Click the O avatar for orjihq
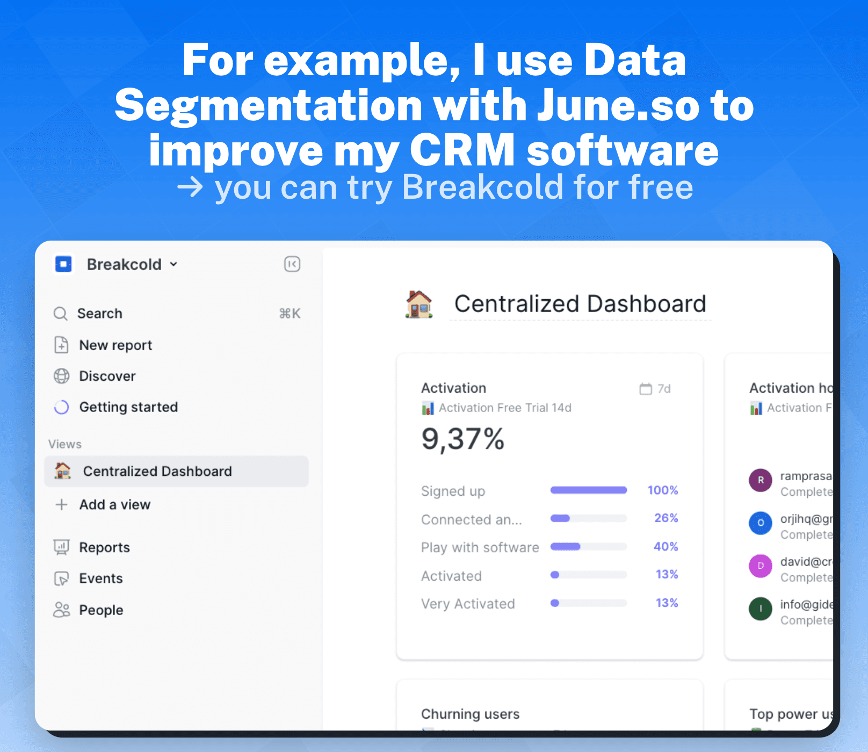This screenshot has height=752, width=868. coord(761,523)
